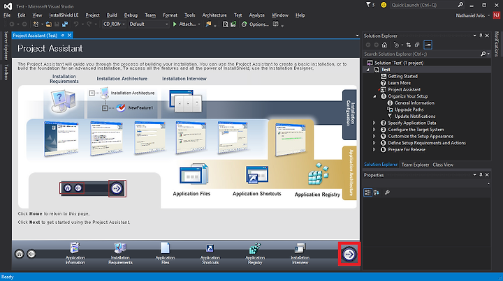Screen dimensions: 503x281
Task: Click the Alphabetical sort button in Properties
Action: [x=377, y=192]
